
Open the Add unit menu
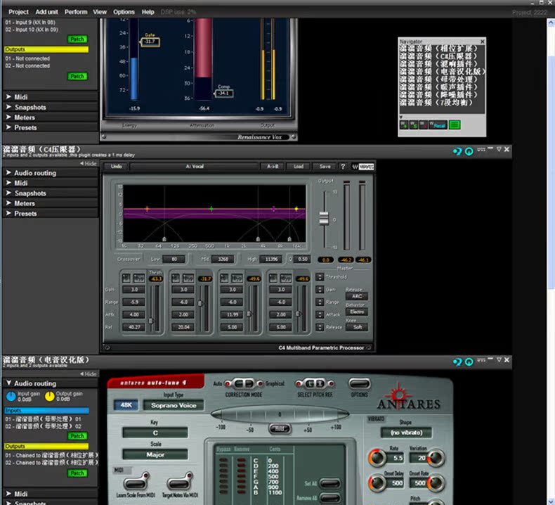point(46,12)
